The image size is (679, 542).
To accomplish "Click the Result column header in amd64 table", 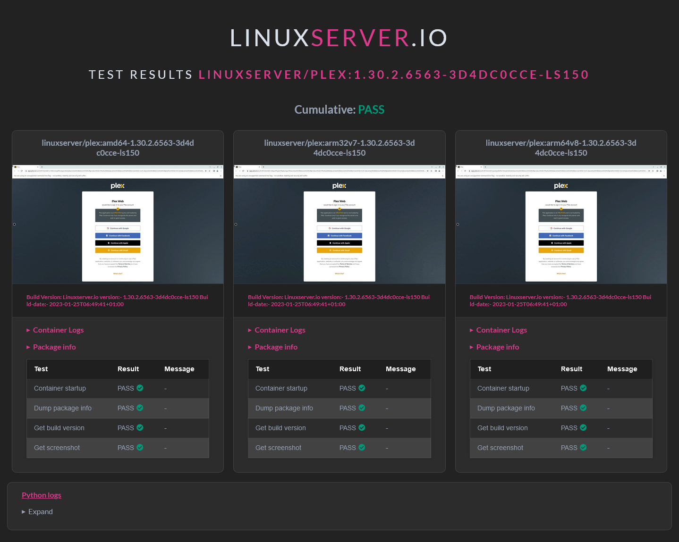I will click(x=128, y=369).
